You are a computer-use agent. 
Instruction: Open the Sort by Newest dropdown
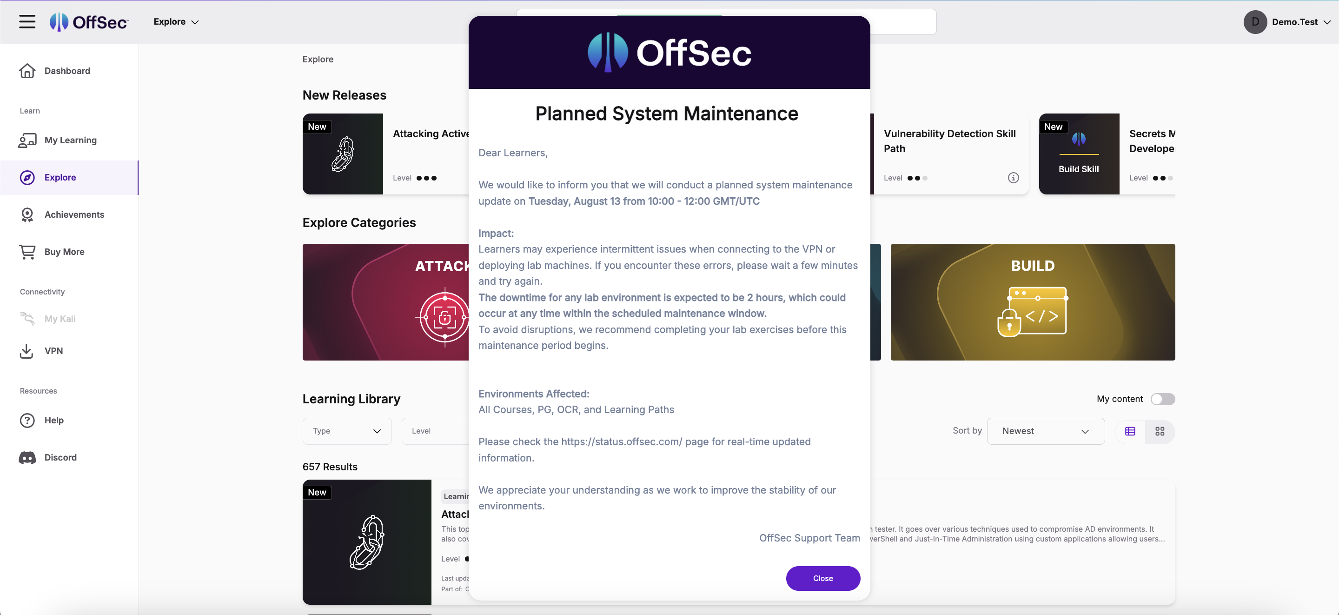[1045, 431]
